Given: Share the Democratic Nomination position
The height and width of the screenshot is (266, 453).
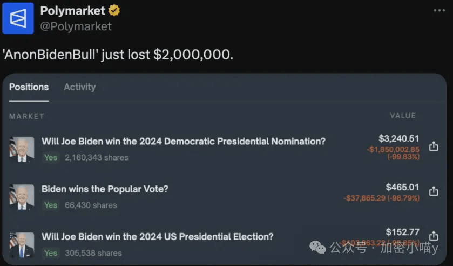Looking at the screenshot, I should click(x=433, y=147).
